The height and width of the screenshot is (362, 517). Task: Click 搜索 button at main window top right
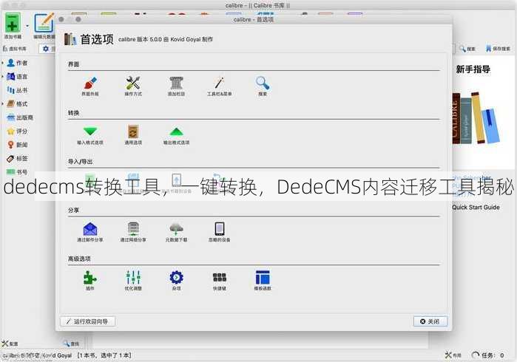pos(467,49)
